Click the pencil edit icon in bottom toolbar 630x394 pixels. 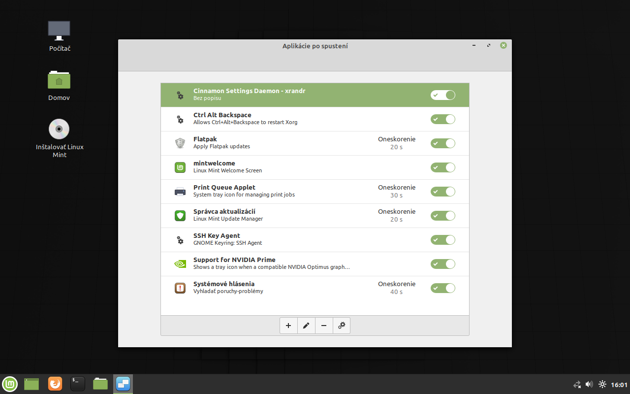(x=306, y=326)
